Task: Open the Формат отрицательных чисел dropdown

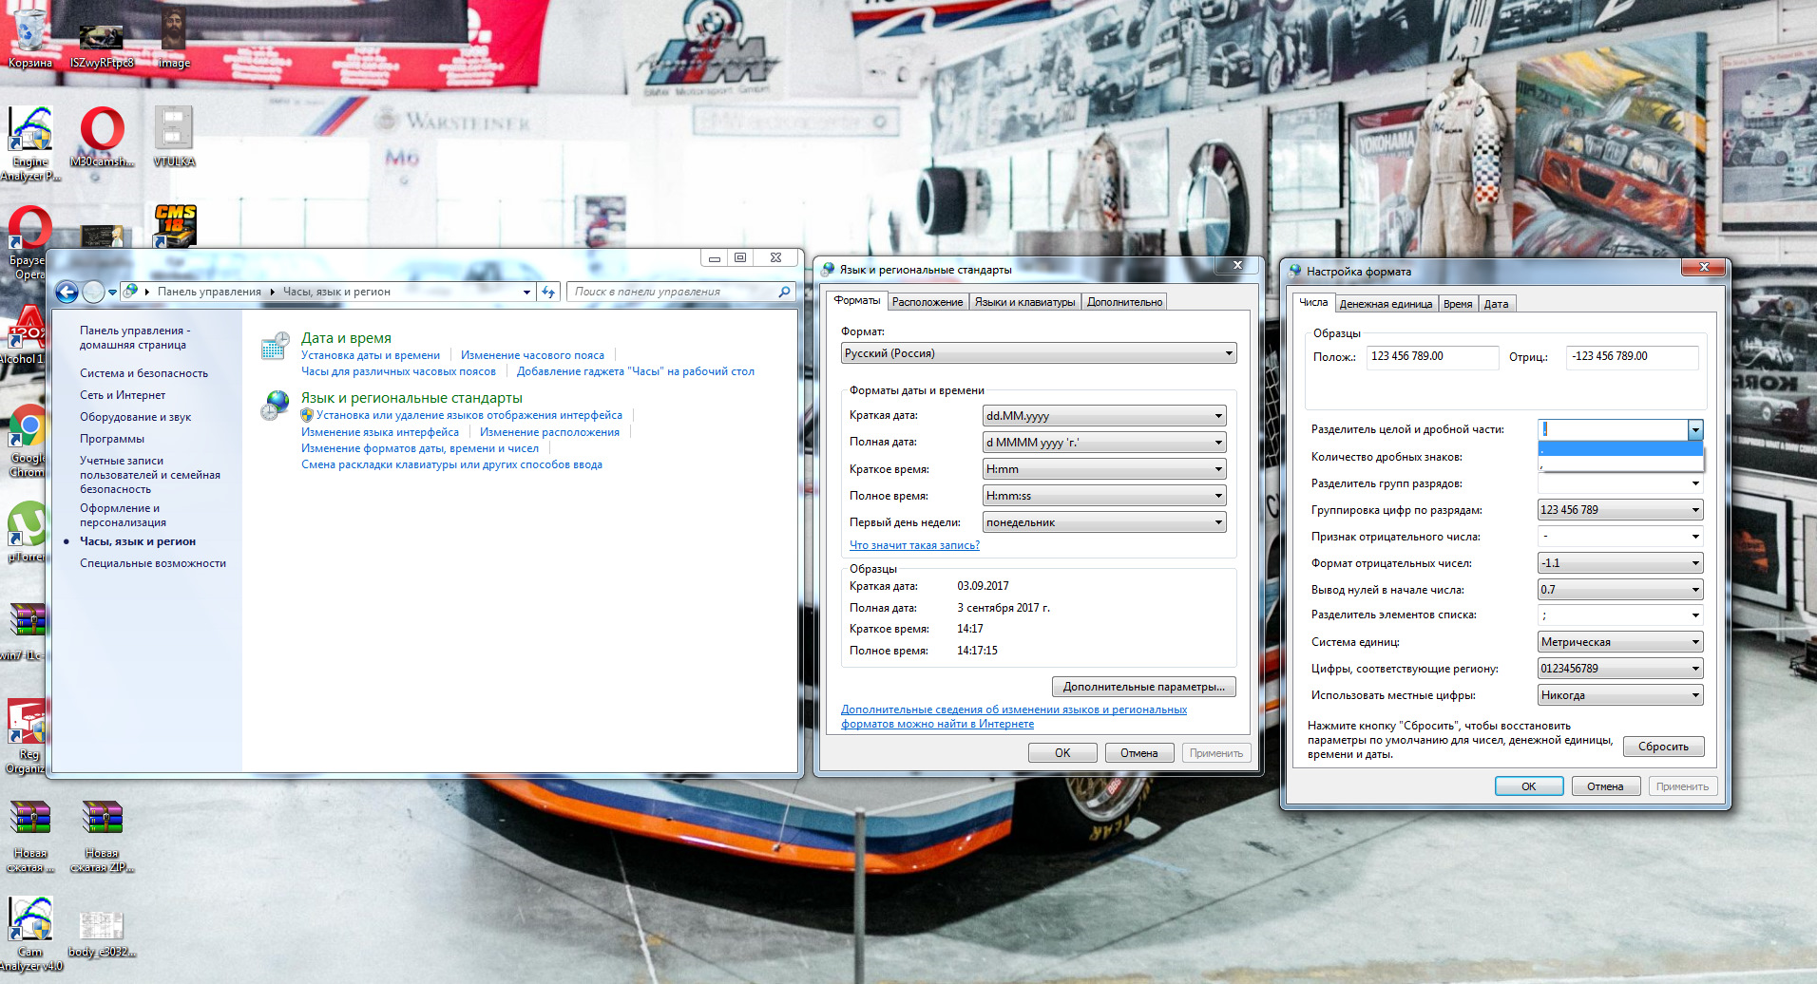Action: [x=1620, y=563]
